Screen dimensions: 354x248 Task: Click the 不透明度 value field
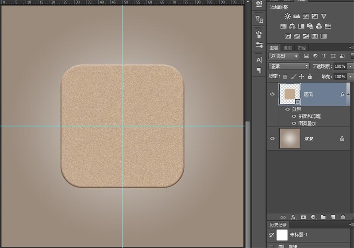pos(340,66)
